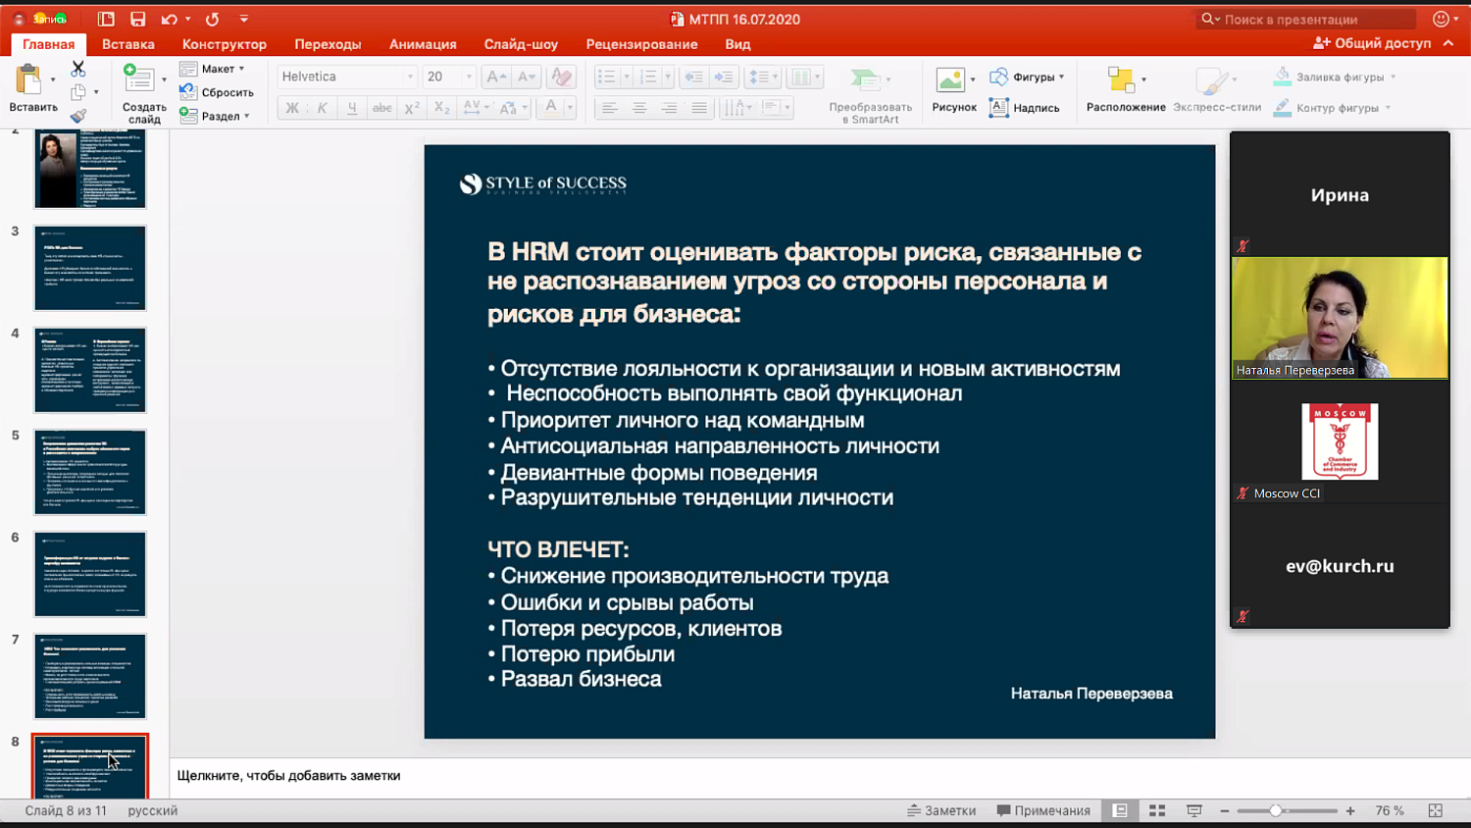Image resolution: width=1471 pixels, height=828 pixels.
Task: Open the Вид ribbon tab
Action: (737, 44)
